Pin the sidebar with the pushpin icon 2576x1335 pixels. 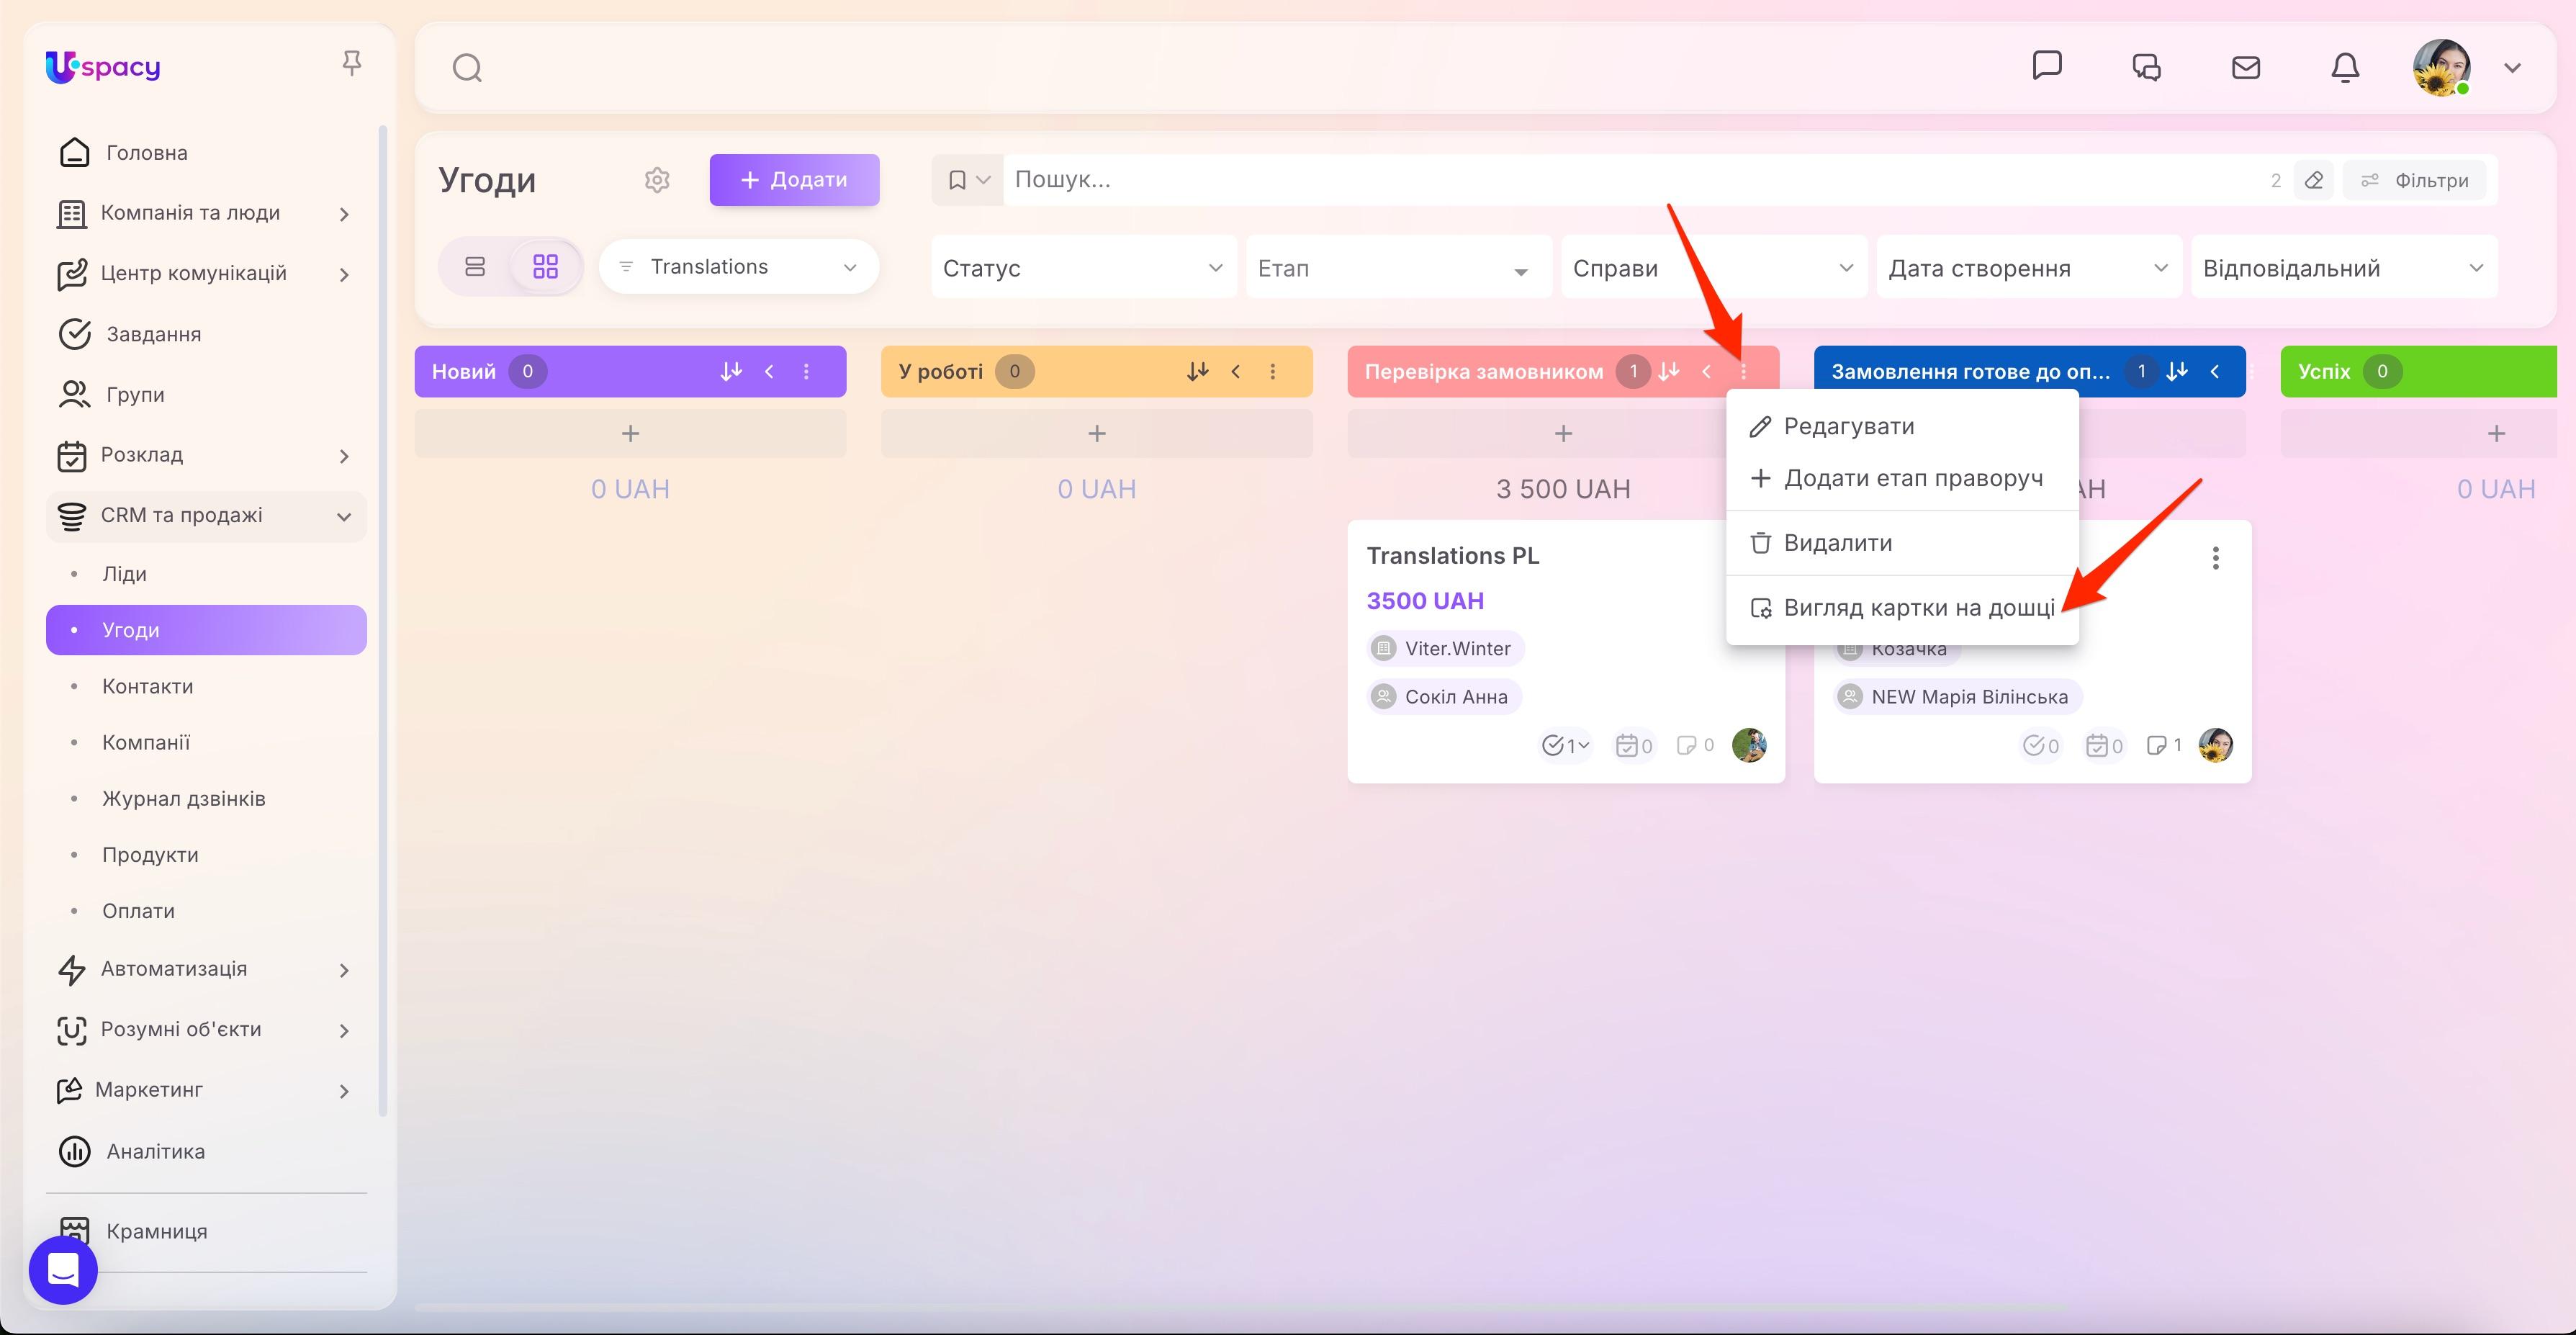(351, 64)
